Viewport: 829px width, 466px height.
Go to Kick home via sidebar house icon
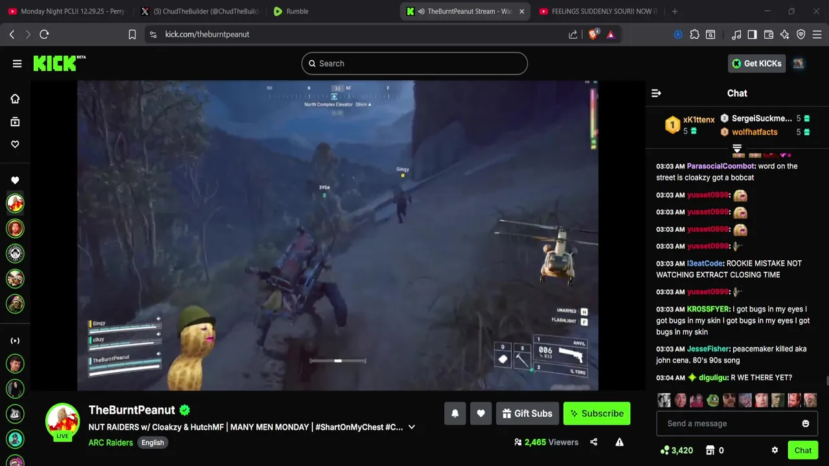pyautogui.click(x=15, y=99)
